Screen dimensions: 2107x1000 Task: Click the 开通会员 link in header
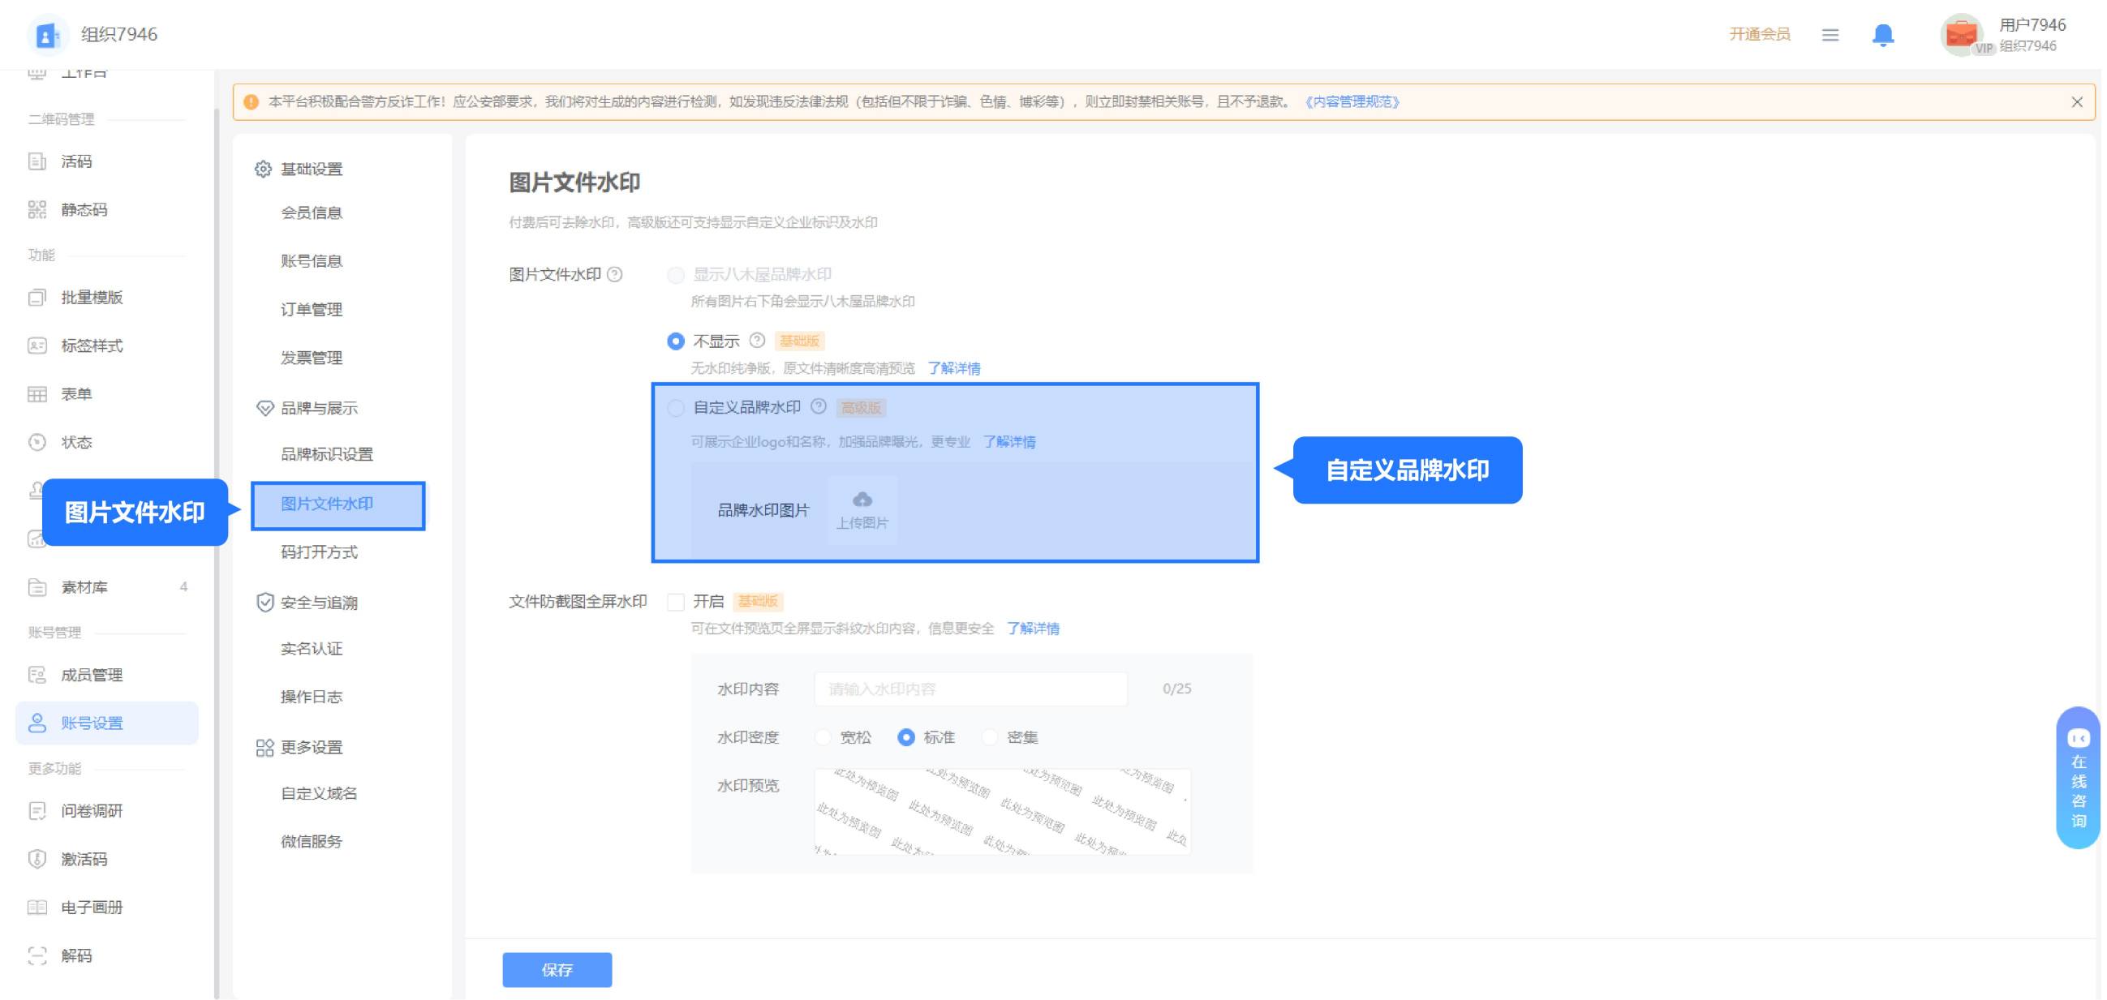(1761, 34)
